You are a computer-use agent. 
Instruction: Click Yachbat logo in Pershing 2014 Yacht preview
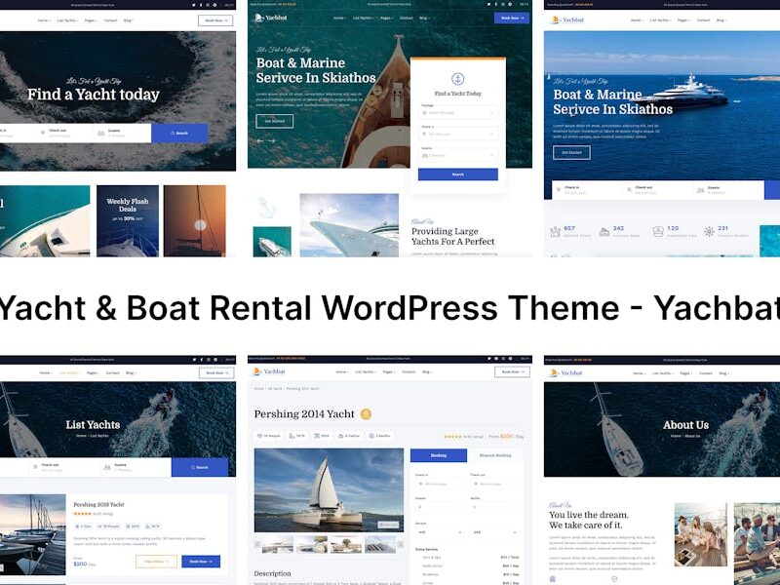pyautogui.click(x=269, y=371)
